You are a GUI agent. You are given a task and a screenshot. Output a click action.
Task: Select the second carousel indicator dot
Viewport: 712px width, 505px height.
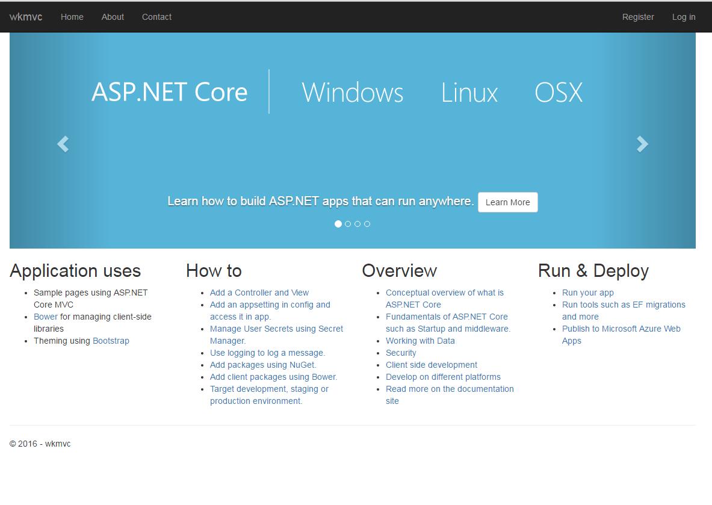pyautogui.click(x=348, y=224)
